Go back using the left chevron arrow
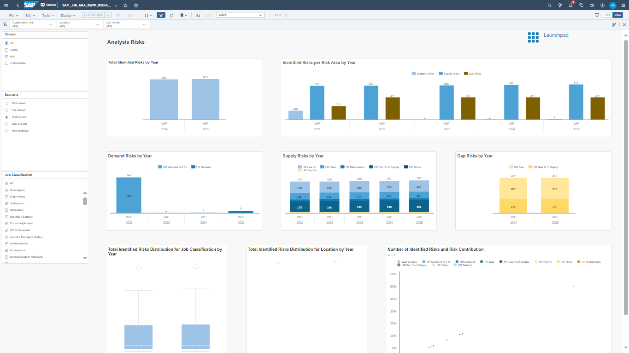Screen dimensions: 629x353 point(18,5)
